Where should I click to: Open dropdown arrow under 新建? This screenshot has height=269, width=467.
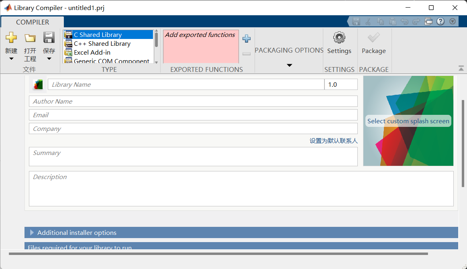click(x=11, y=59)
